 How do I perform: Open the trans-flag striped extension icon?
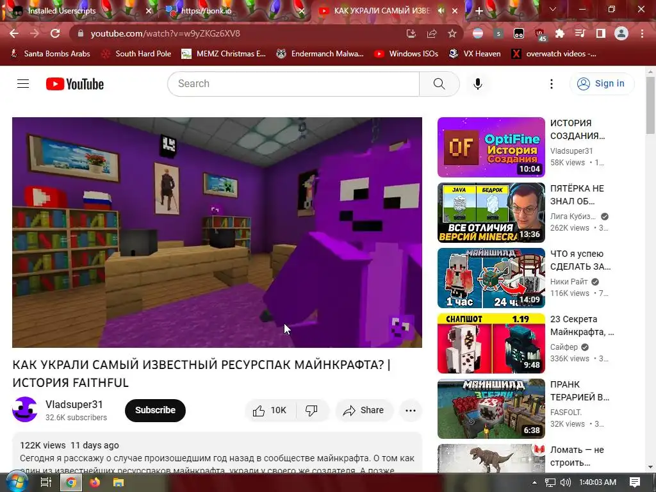(478, 33)
